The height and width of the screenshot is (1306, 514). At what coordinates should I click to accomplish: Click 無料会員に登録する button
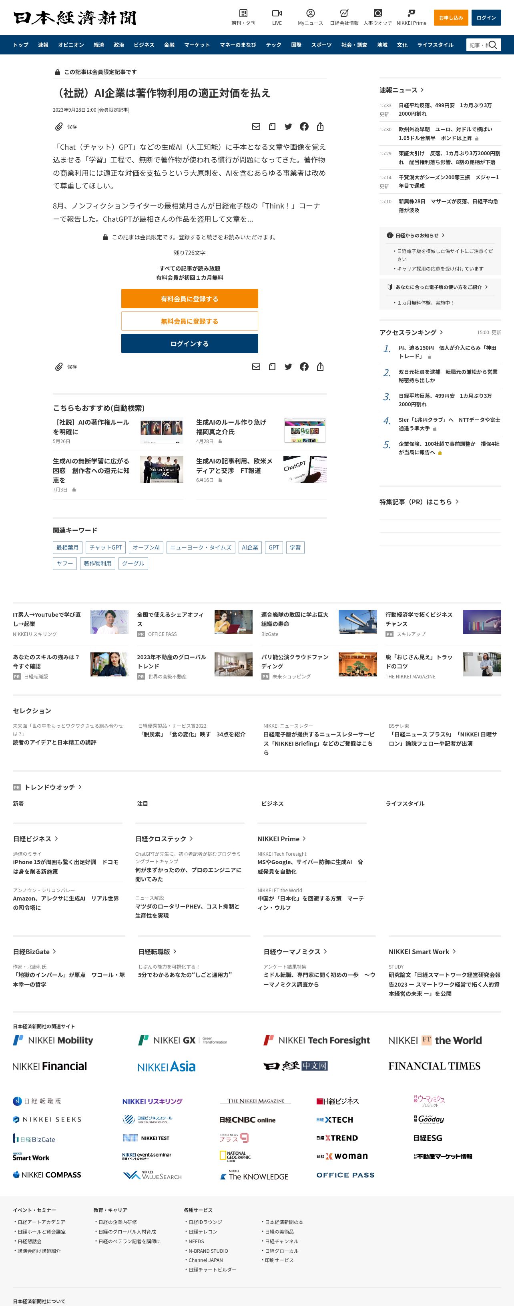pos(190,321)
